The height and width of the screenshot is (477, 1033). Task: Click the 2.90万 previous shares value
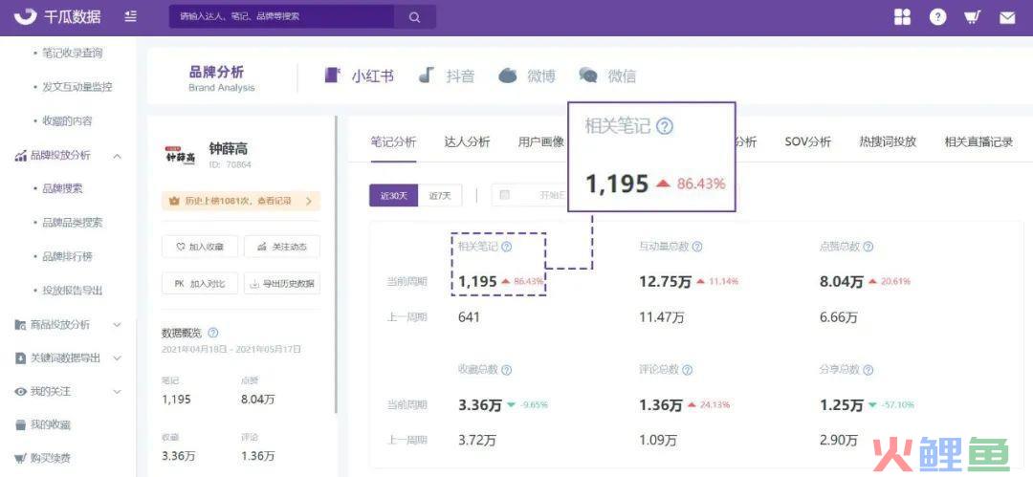coord(839,441)
